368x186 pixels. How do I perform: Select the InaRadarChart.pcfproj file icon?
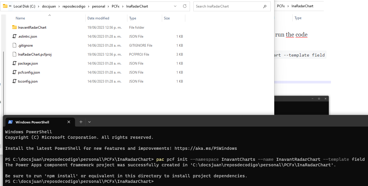14,54
